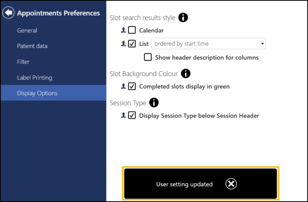Screen dimensions: 308x202
Task: Open General preferences section
Action: [x=27, y=30]
